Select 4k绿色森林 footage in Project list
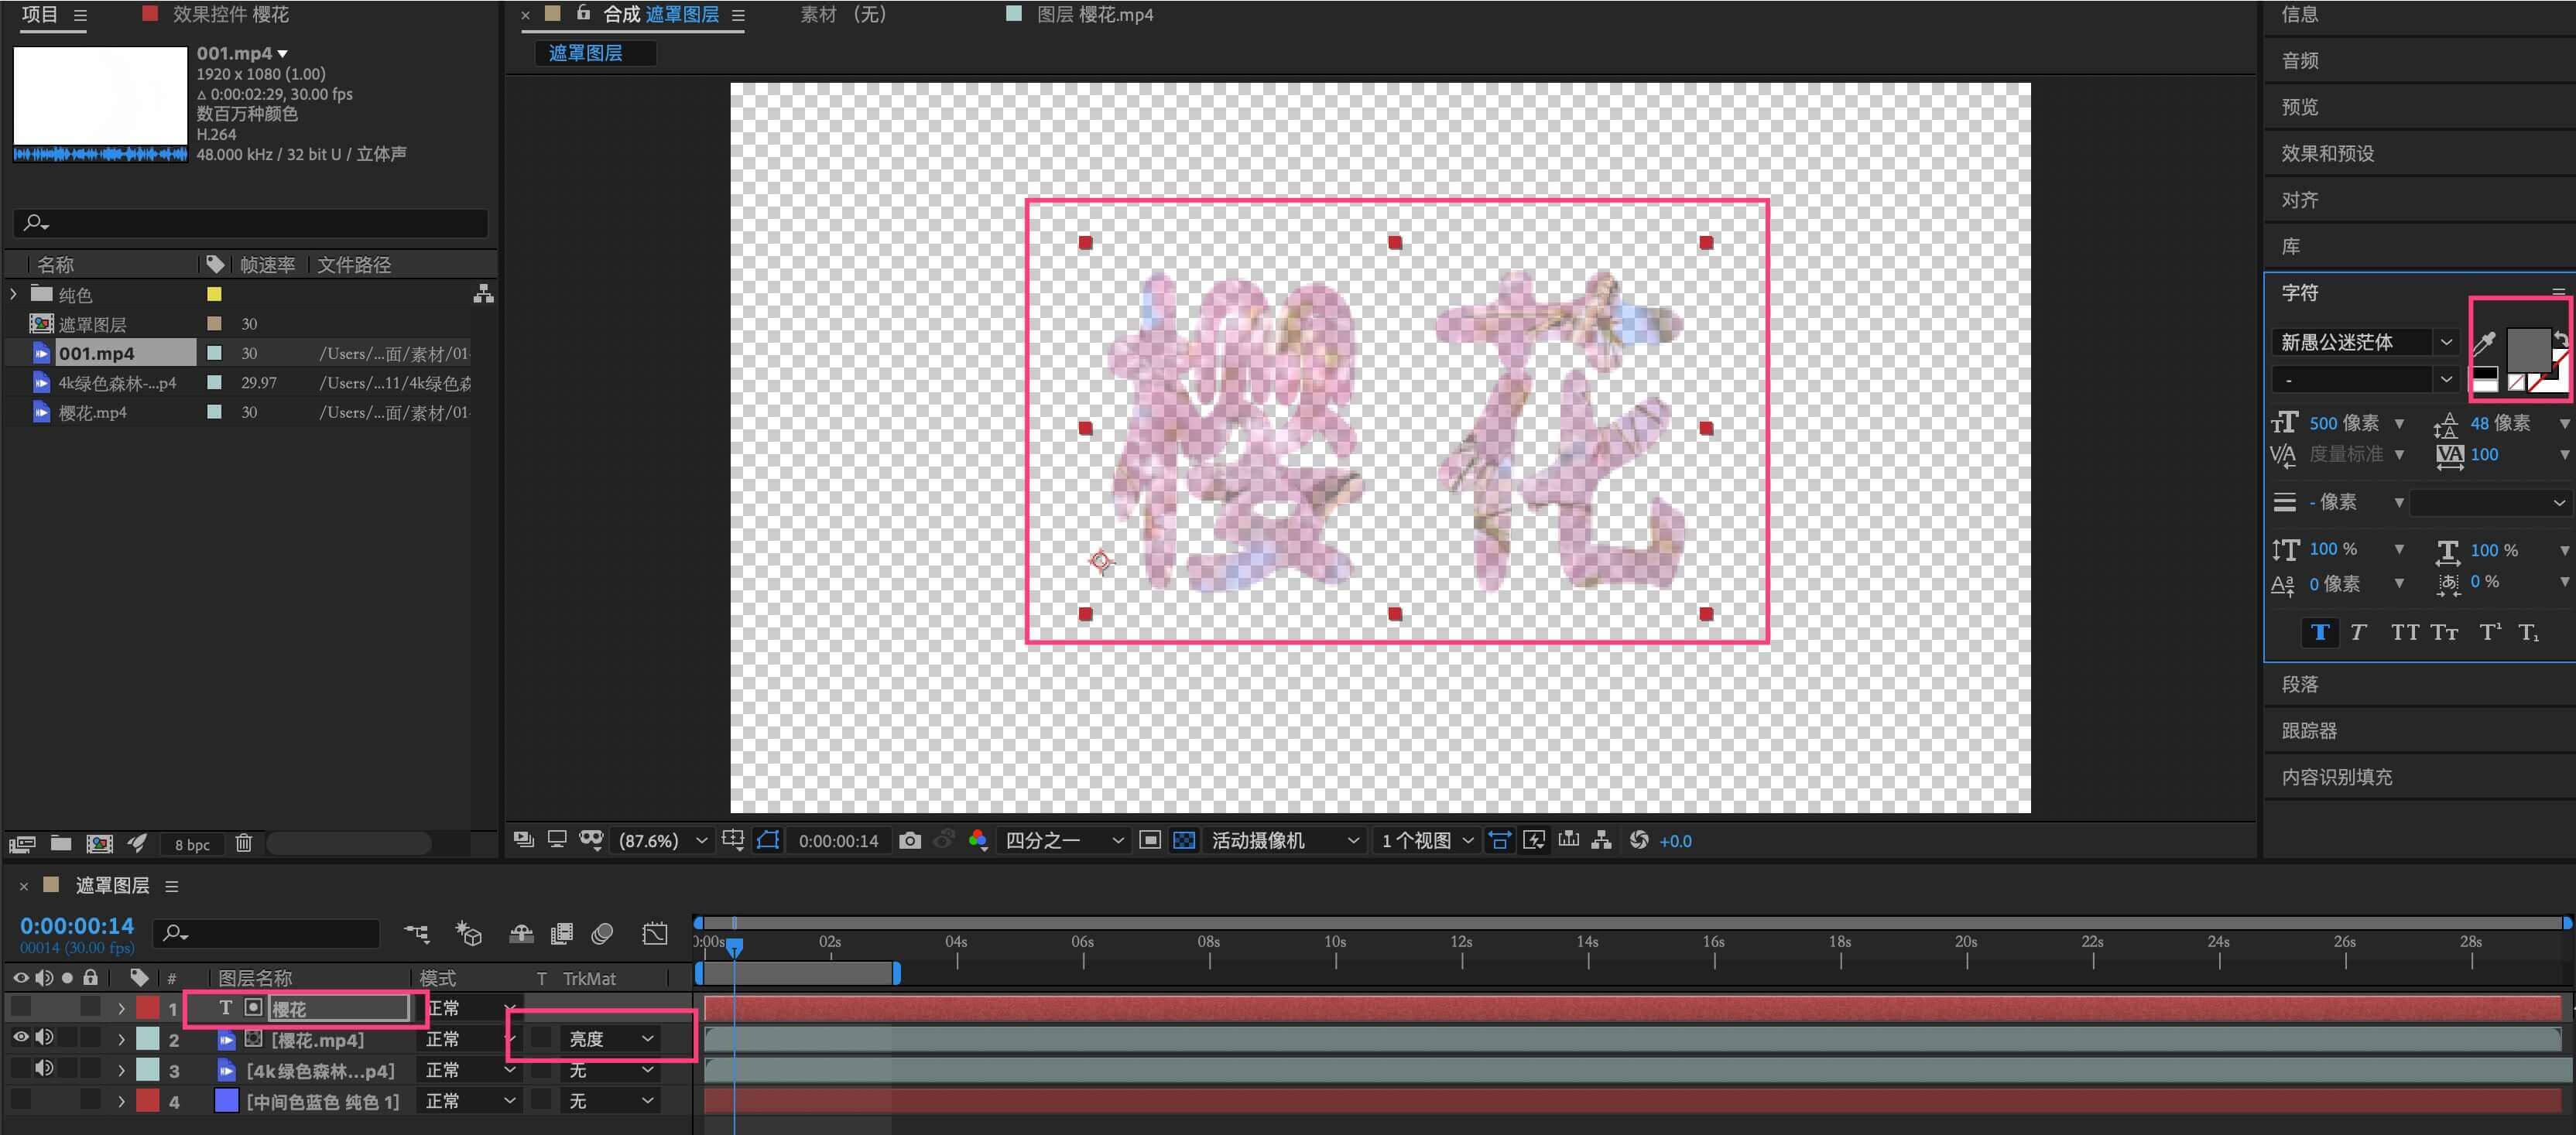Image resolution: width=2576 pixels, height=1135 pixels. tap(116, 383)
